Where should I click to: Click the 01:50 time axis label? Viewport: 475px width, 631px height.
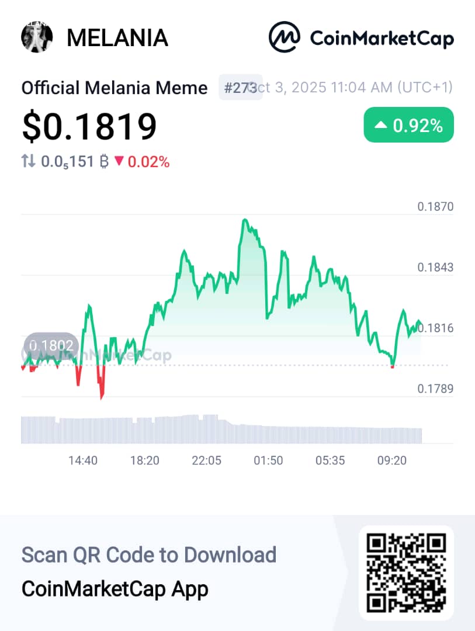(x=268, y=460)
